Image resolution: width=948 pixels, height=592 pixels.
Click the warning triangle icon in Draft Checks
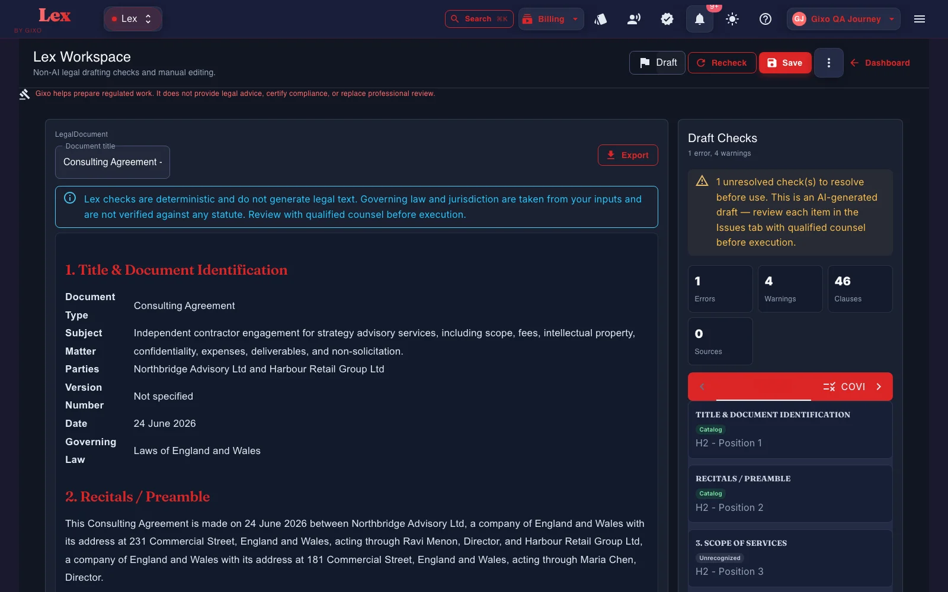702,181
